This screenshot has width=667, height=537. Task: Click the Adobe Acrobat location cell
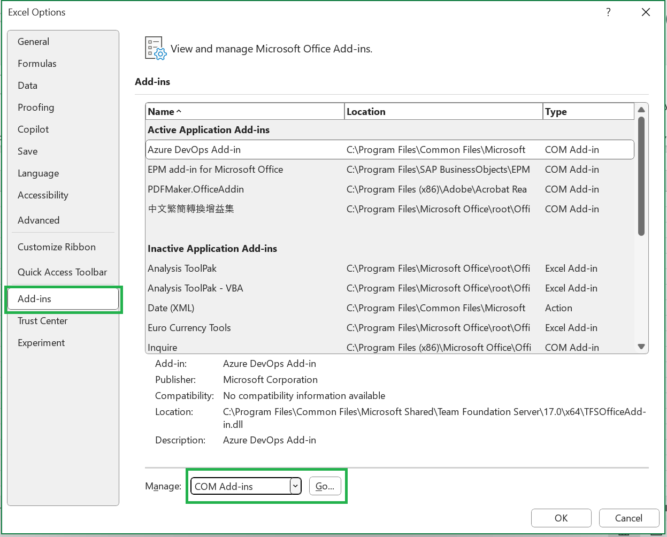pyautogui.click(x=436, y=189)
